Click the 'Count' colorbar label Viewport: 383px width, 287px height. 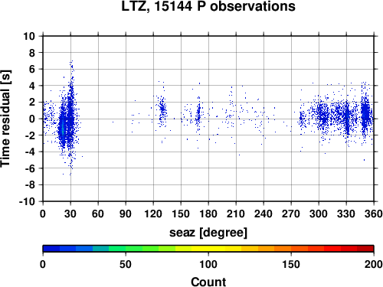tap(208, 282)
